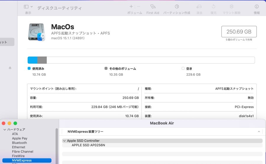Select Fibre Channel in the hardware list
266x164 pixels.
[22, 152]
